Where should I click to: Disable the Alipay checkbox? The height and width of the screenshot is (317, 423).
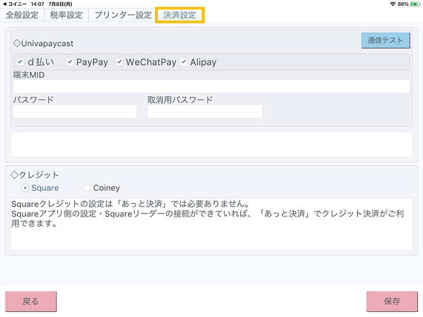click(x=184, y=62)
